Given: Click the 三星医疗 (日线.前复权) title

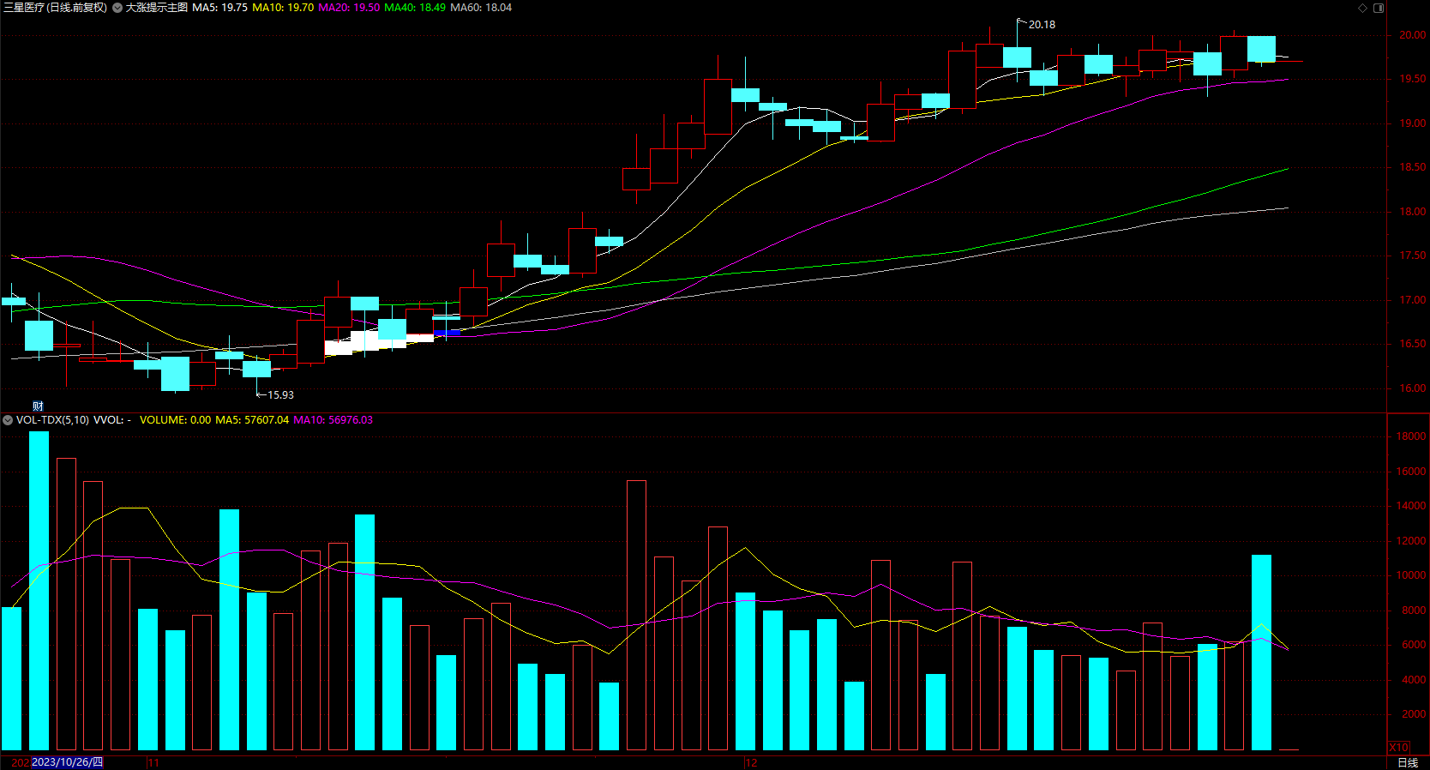Looking at the screenshot, I should click(x=56, y=8).
